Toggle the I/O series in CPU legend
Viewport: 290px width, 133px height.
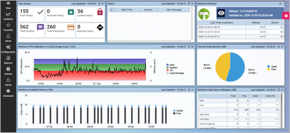pos(170,71)
